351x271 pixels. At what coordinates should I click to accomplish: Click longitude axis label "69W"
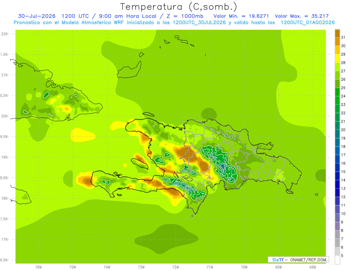(x=278, y=267)
